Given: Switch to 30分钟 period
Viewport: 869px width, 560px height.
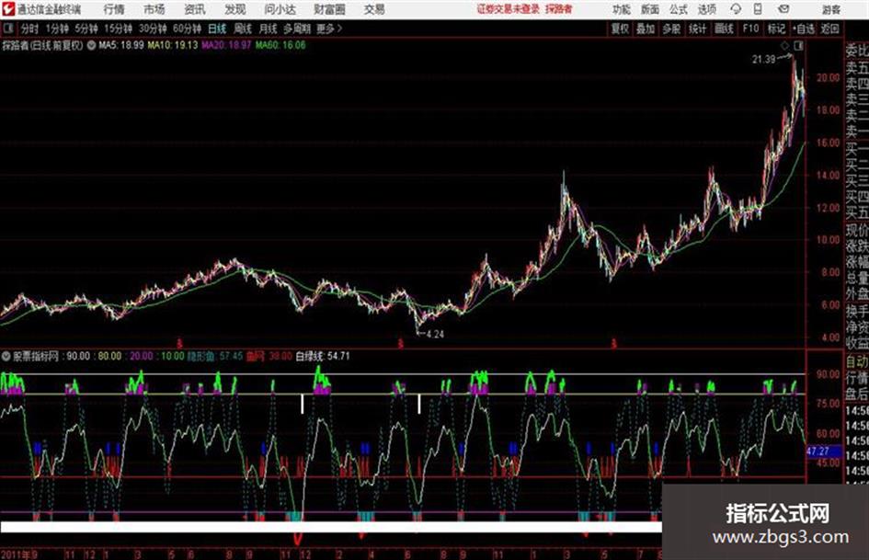Looking at the screenshot, I should click(x=153, y=29).
